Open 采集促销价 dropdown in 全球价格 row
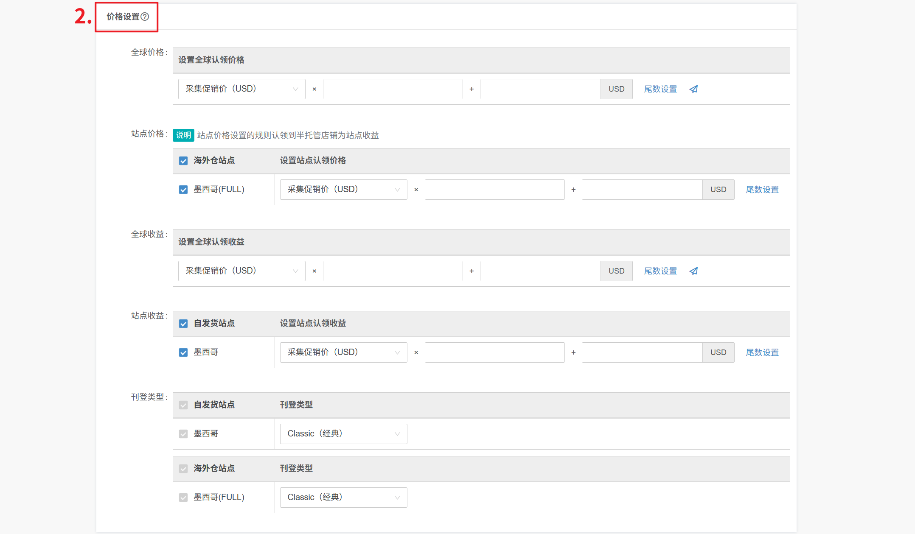Viewport: 915px width, 534px height. [x=241, y=89]
